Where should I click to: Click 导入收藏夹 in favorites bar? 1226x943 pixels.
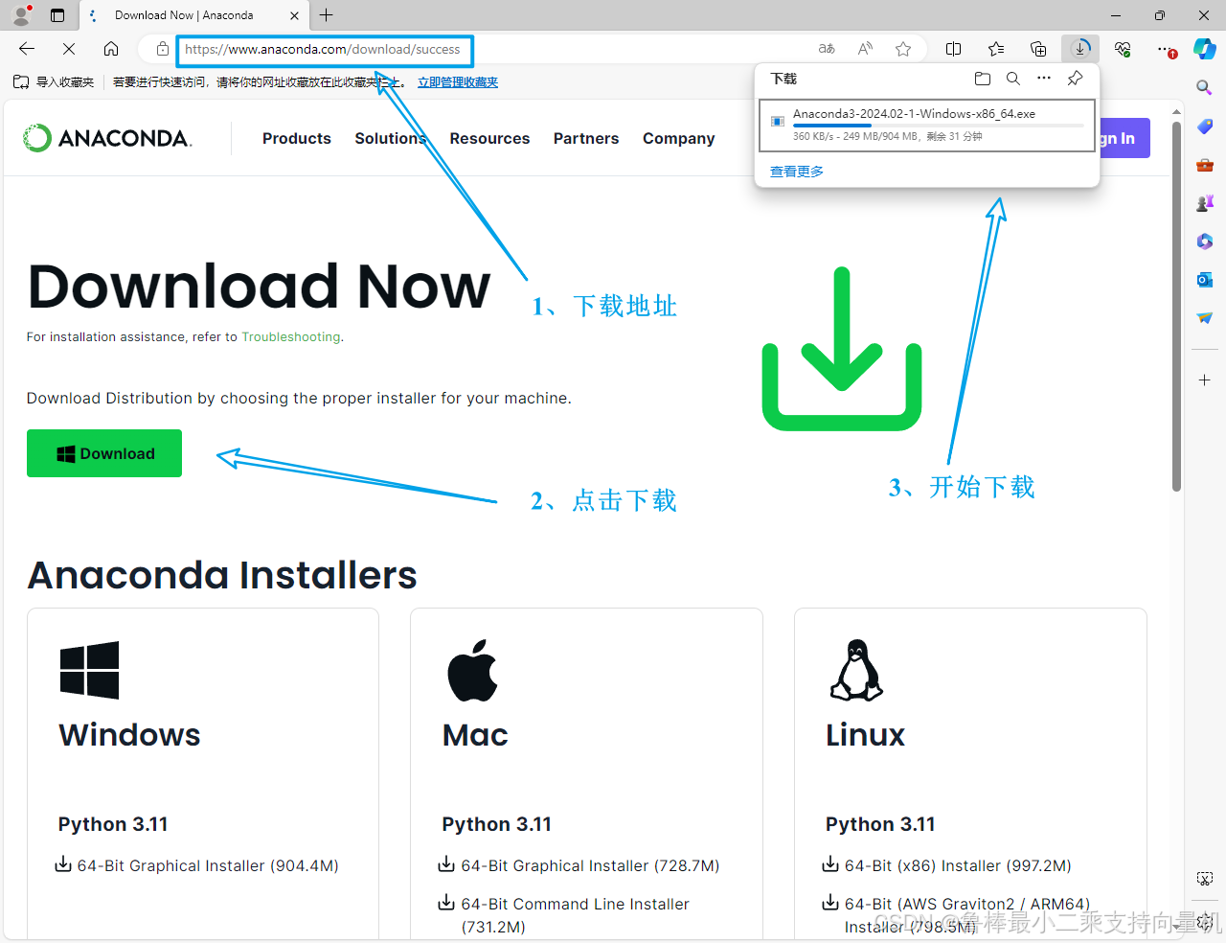pos(55,82)
